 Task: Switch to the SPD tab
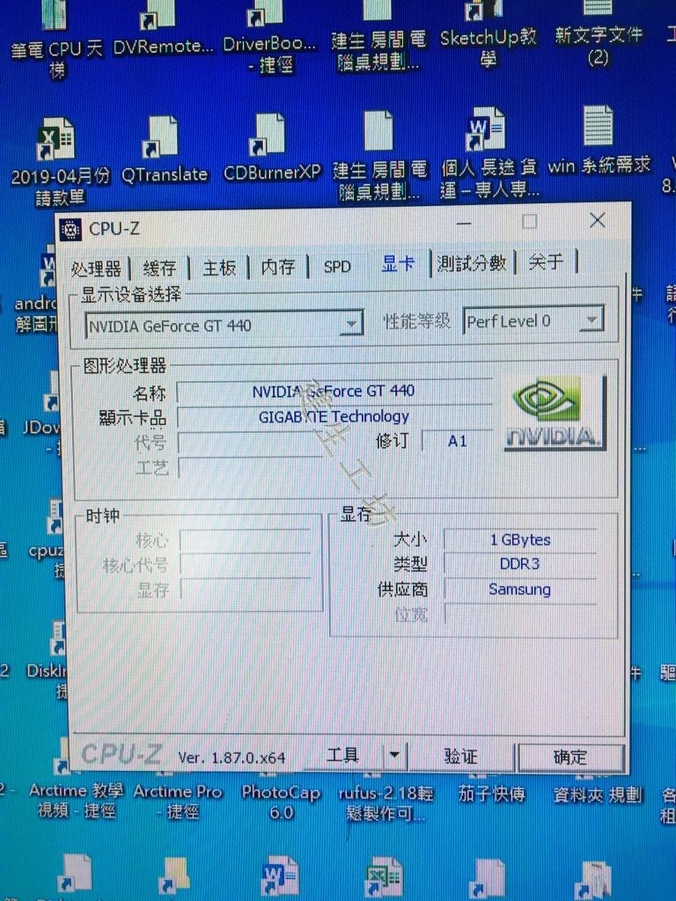tap(337, 267)
